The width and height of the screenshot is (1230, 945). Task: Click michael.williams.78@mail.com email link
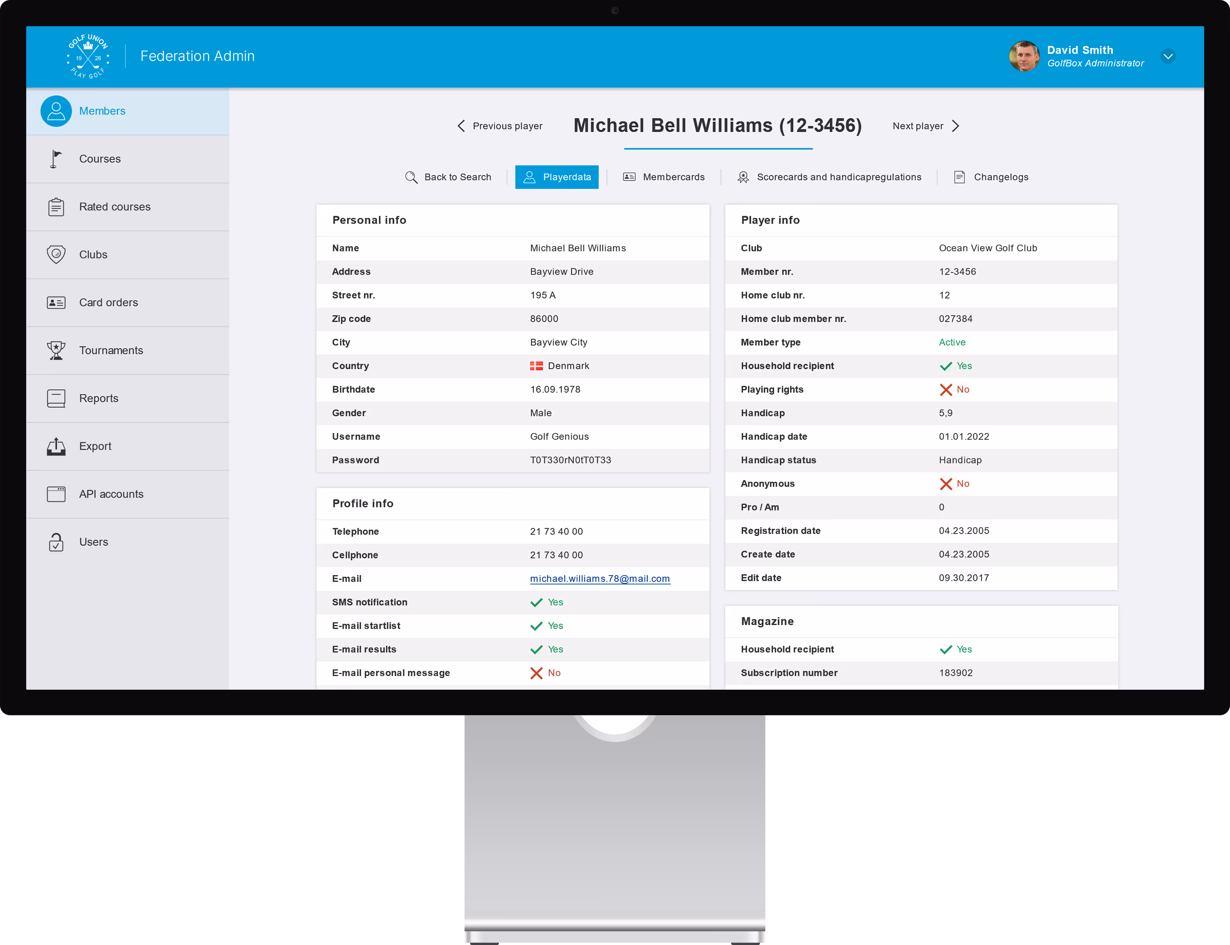point(600,578)
